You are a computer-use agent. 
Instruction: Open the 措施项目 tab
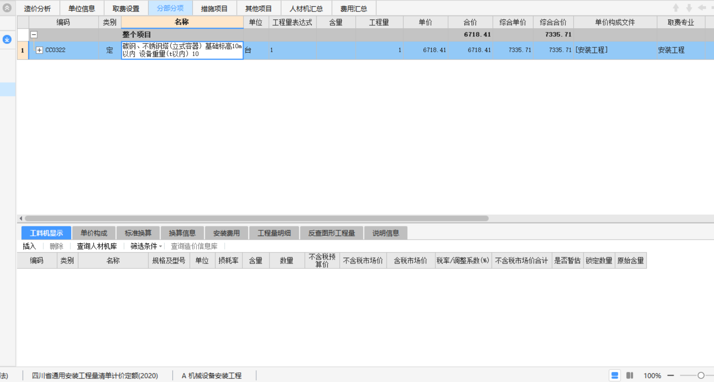(x=215, y=8)
